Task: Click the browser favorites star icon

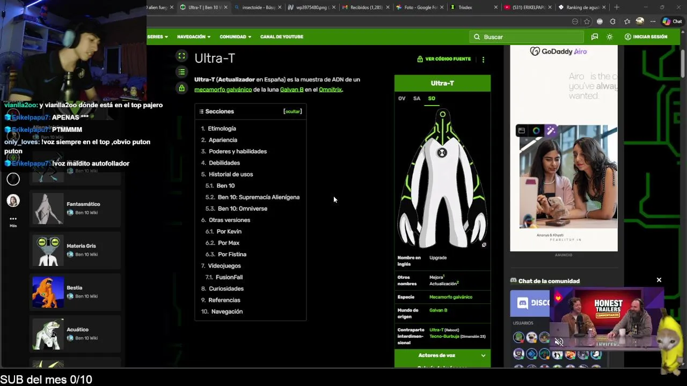Action: click(587, 21)
